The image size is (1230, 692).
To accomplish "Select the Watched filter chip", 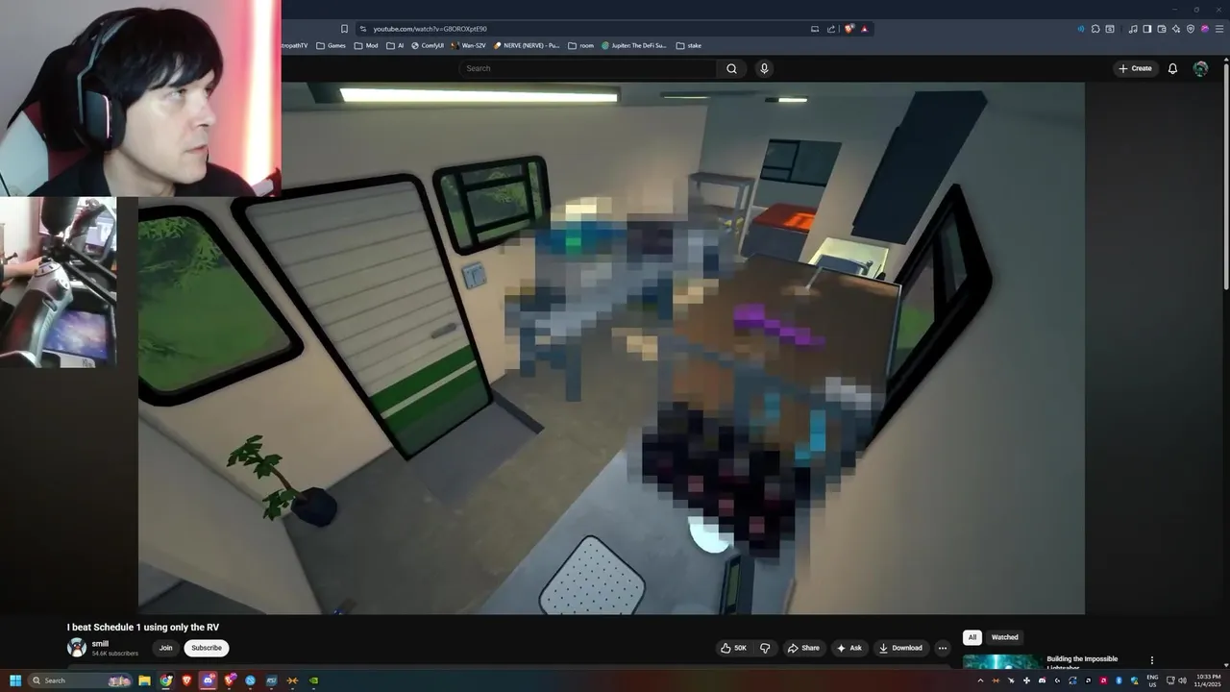I will [1004, 637].
